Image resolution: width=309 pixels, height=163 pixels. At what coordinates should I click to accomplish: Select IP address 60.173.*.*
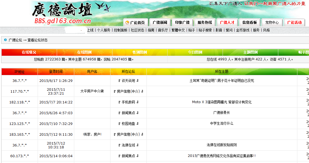click(x=19, y=156)
